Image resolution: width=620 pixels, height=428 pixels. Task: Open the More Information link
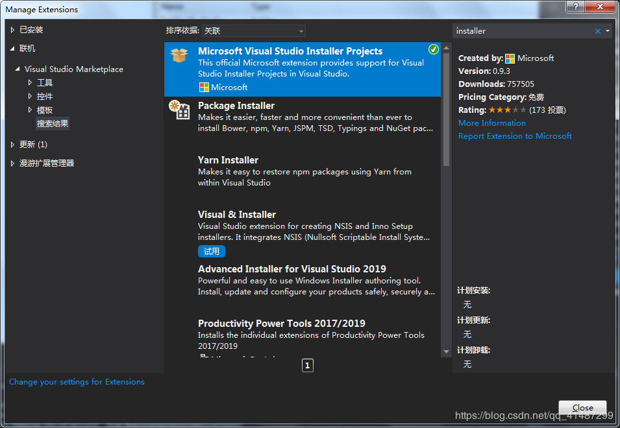point(492,123)
